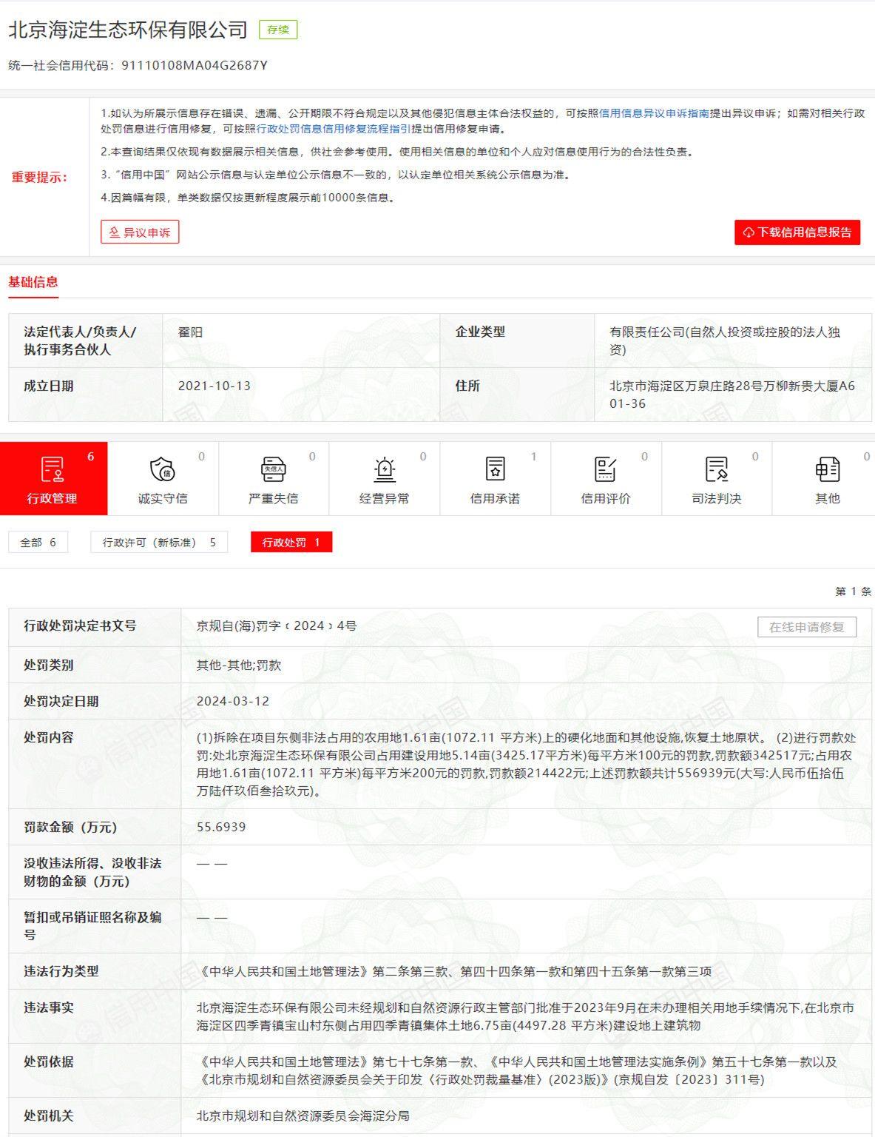Open the 司法判决 tab label
The width and height of the screenshot is (875, 1137).
coord(717,499)
